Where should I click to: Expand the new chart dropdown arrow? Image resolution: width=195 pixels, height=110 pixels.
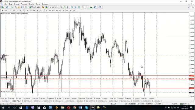click(x=4, y=7)
